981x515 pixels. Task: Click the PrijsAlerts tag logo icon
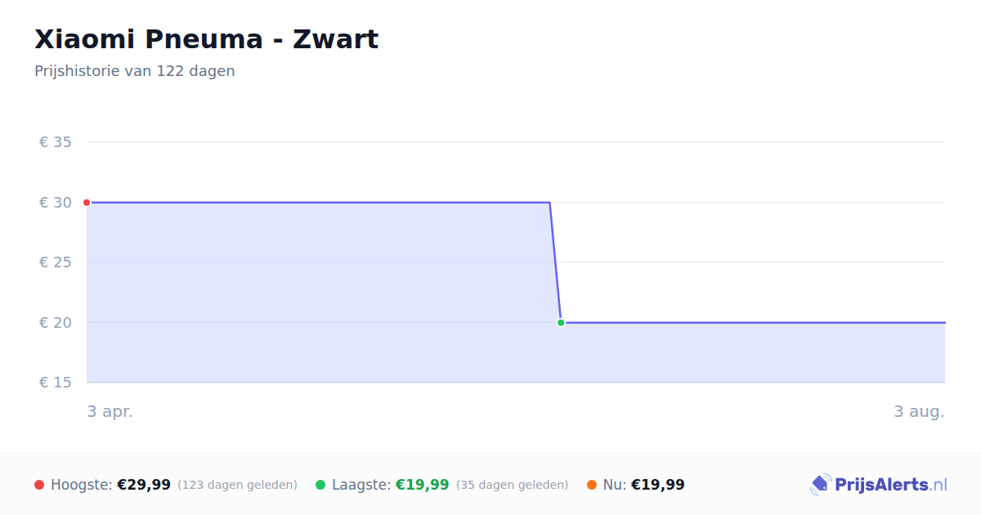(x=820, y=485)
